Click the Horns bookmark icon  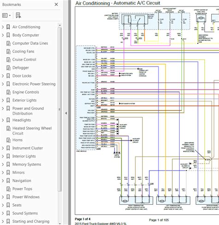[x=8, y=140]
